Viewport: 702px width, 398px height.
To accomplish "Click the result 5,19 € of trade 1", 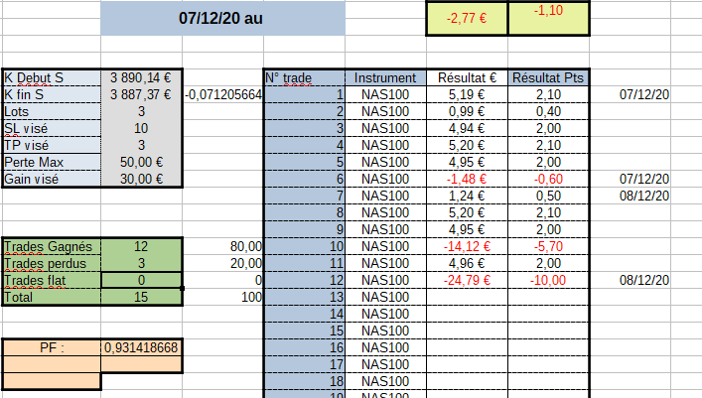I will coord(467,95).
